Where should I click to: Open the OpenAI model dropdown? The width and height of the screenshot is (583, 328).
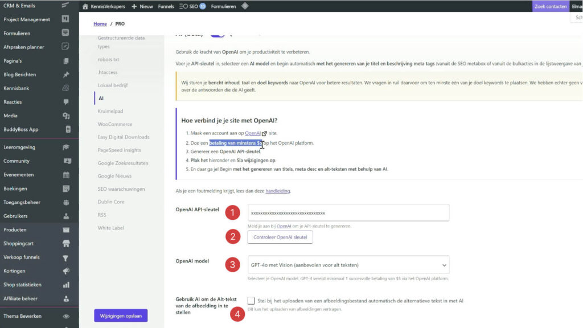348,265
